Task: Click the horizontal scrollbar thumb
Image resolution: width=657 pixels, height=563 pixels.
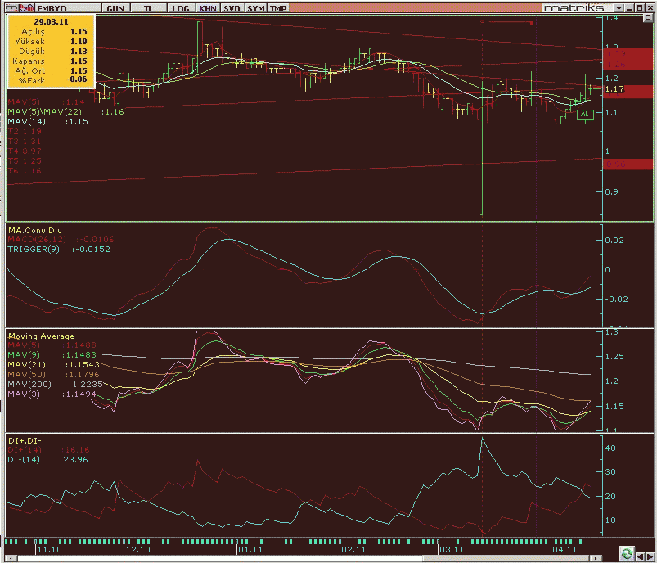Action: (507, 558)
